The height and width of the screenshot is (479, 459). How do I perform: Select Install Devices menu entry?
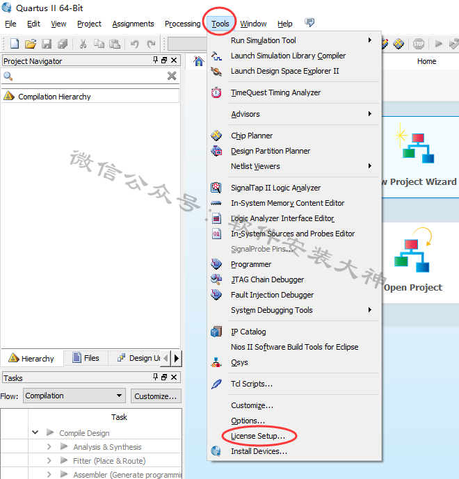point(294,451)
